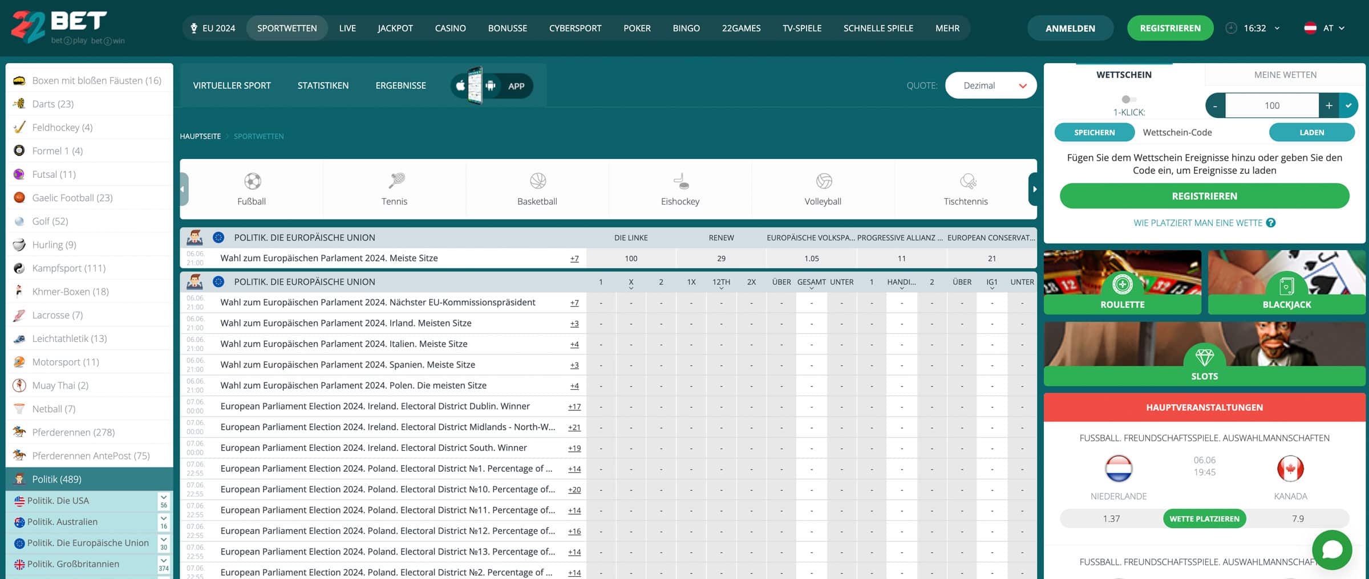Image resolution: width=1369 pixels, height=579 pixels.
Task: Show next sports with right carousel arrow
Action: 1033,189
